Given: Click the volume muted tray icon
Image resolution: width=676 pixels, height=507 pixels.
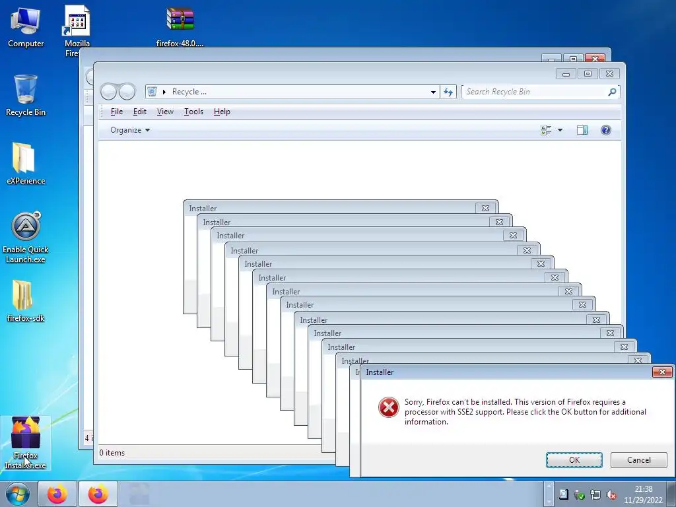Looking at the screenshot, I should 611,495.
